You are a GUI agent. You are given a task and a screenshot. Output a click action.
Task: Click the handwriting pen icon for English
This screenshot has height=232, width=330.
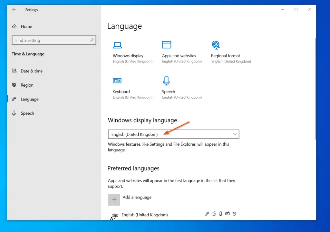coord(227,214)
